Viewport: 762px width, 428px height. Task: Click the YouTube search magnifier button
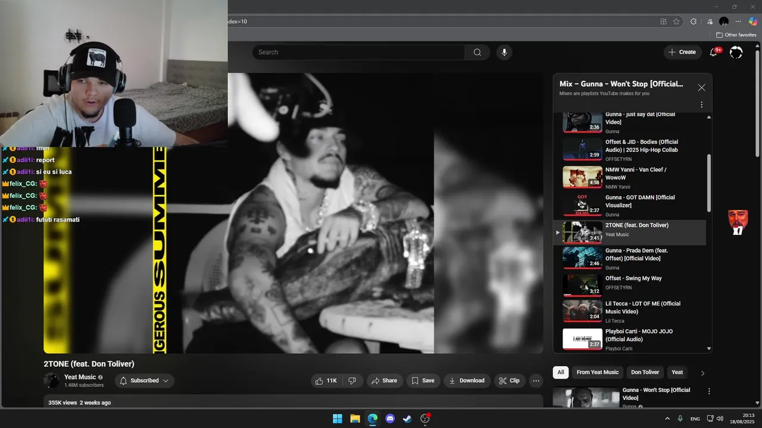(x=477, y=52)
